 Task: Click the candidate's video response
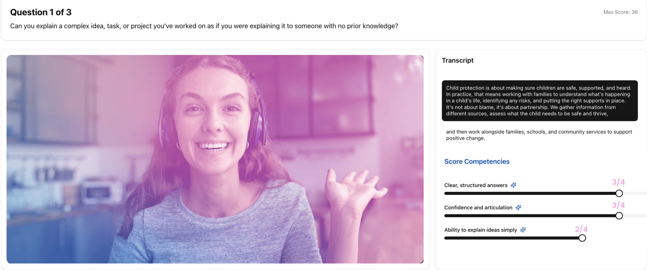click(x=215, y=159)
